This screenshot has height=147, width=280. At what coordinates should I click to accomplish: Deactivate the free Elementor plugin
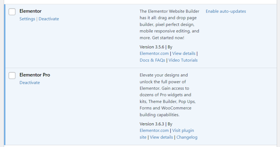[49, 19]
